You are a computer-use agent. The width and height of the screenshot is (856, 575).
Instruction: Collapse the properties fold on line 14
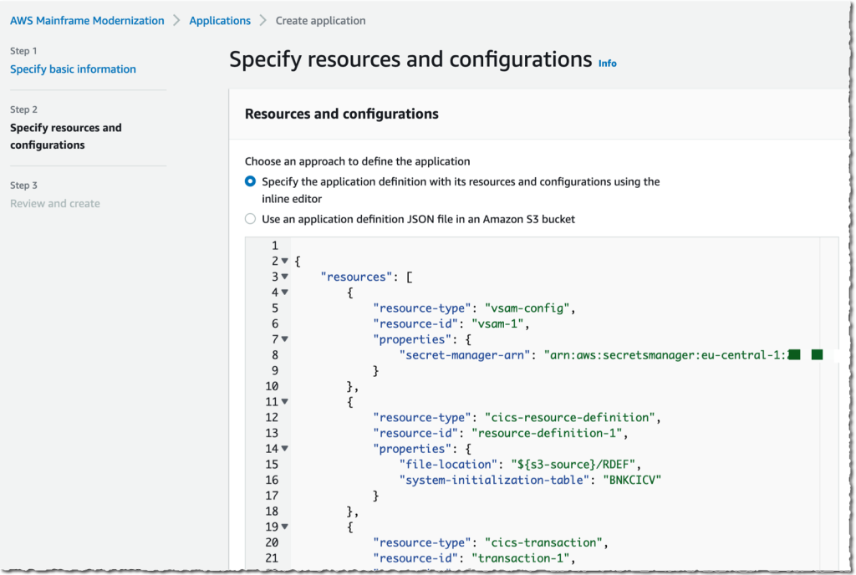click(x=283, y=448)
